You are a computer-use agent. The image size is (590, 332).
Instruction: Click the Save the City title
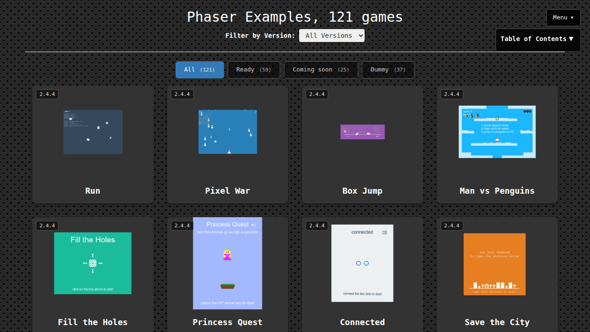497,322
